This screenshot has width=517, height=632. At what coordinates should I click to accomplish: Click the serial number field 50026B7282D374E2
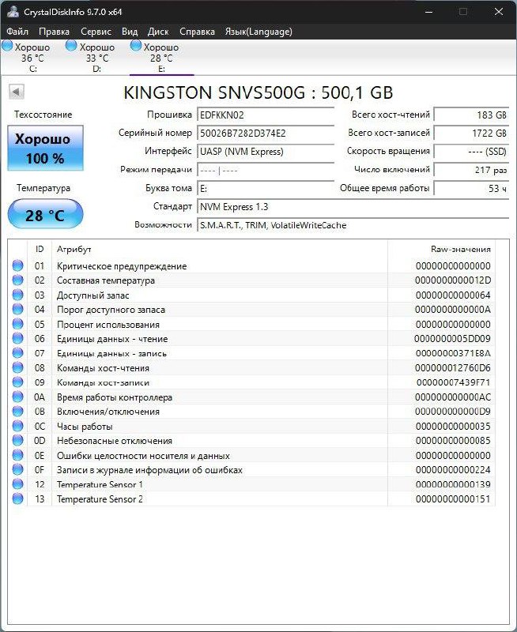click(x=266, y=133)
